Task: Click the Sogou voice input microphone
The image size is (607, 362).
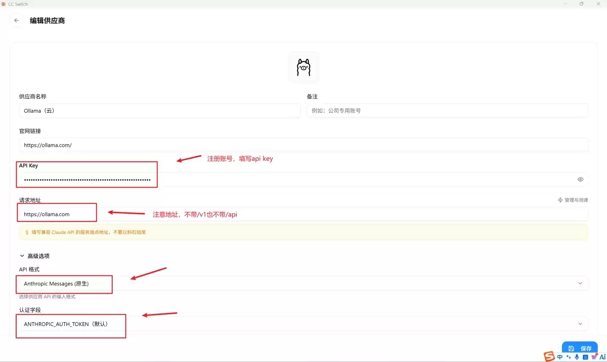Action: click(x=577, y=357)
